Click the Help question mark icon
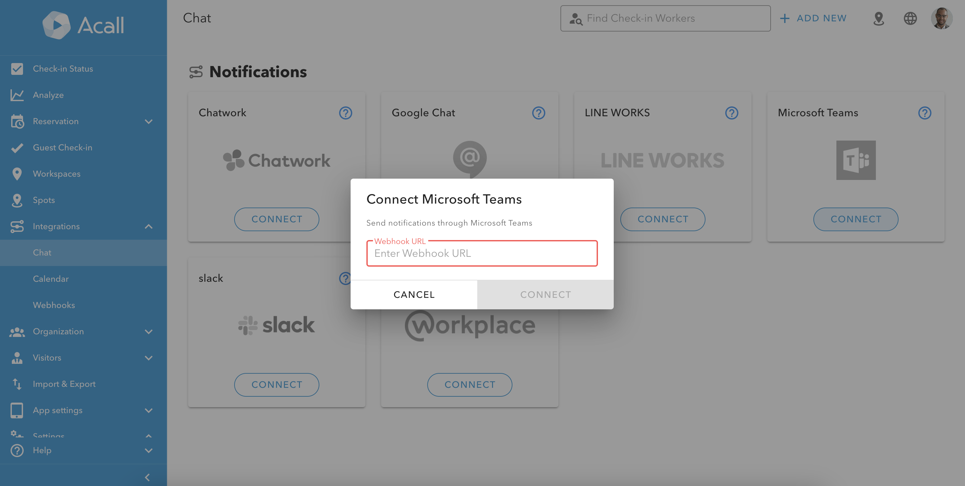The width and height of the screenshot is (965, 486). pos(17,451)
